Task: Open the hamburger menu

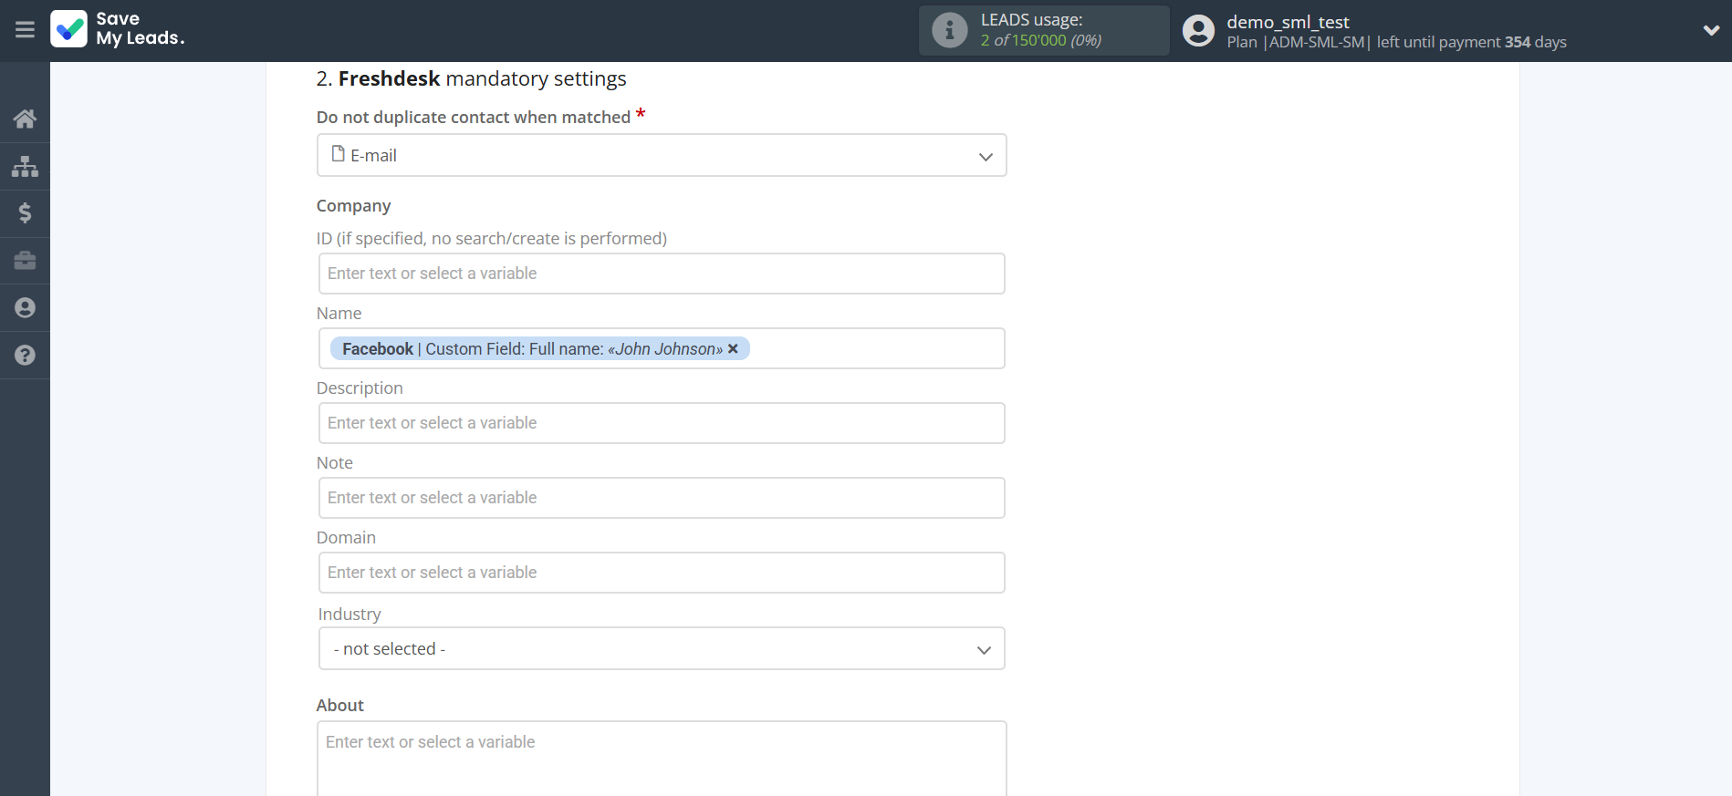Action: 25,30
